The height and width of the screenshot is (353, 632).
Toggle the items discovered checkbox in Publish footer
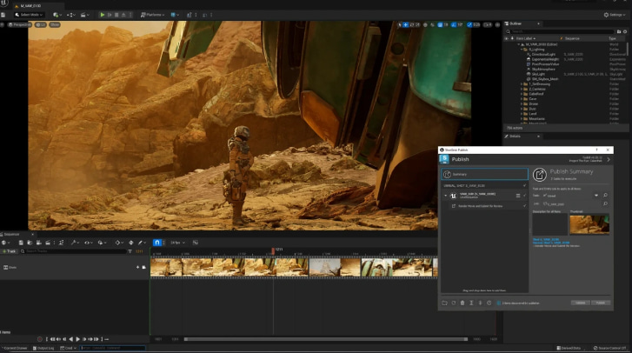click(x=499, y=303)
